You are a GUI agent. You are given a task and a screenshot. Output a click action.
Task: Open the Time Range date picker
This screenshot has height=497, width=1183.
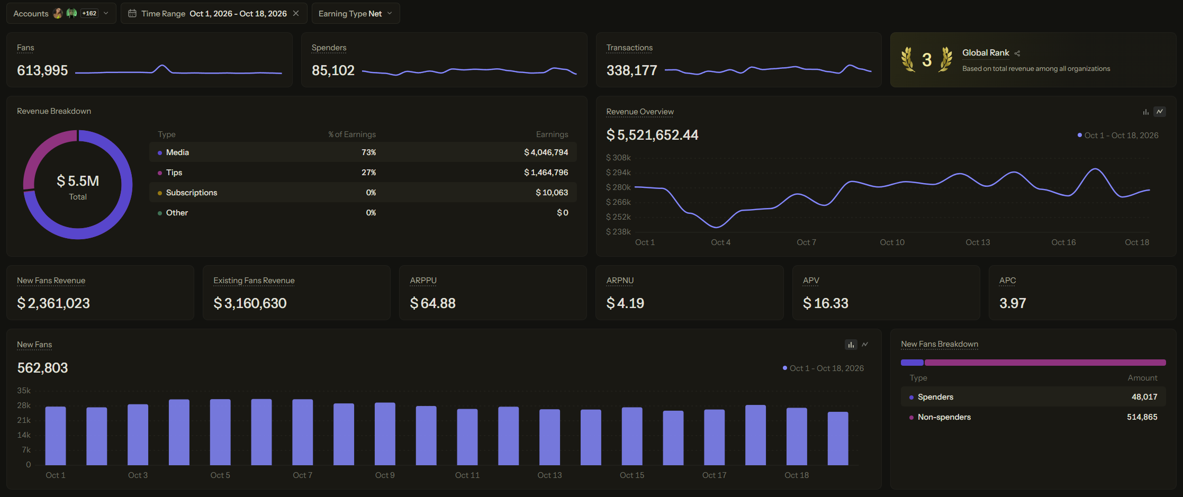coord(214,13)
